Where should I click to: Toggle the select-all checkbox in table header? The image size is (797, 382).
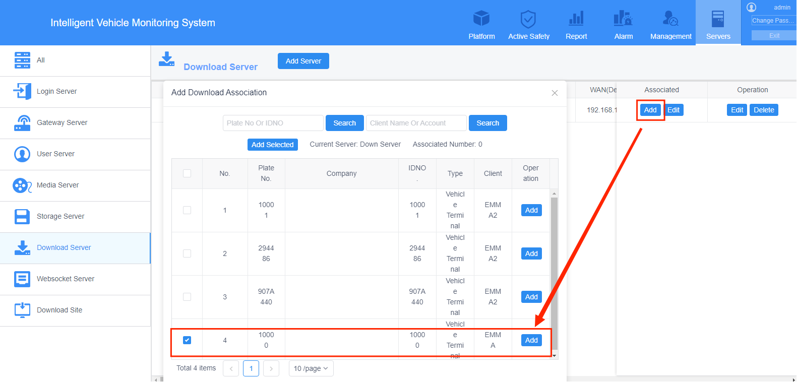click(x=187, y=173)
